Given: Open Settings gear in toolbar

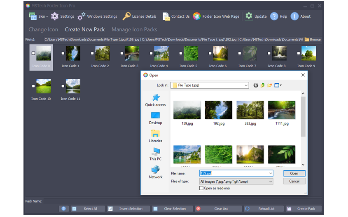Looking at the screenshot, I should (x=55, y=17).
